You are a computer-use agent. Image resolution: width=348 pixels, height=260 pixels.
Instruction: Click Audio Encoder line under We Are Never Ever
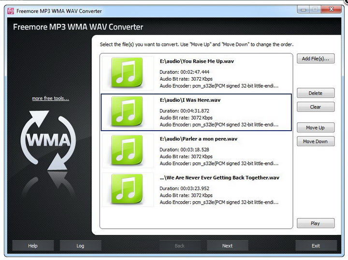(219, 202)
